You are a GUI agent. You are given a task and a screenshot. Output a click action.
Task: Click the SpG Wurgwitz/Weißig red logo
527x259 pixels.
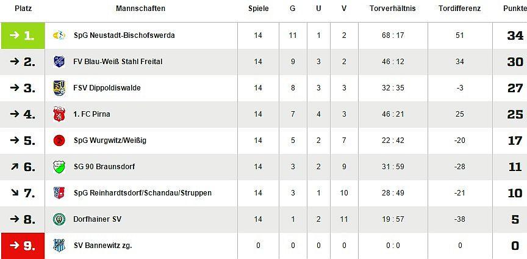pyautogui.click(x=59, y=140)
